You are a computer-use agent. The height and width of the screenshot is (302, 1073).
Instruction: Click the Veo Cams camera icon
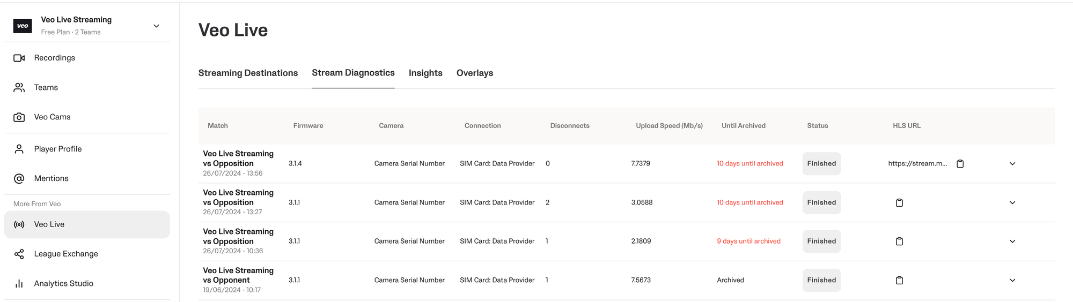click(x=19, y=117)
